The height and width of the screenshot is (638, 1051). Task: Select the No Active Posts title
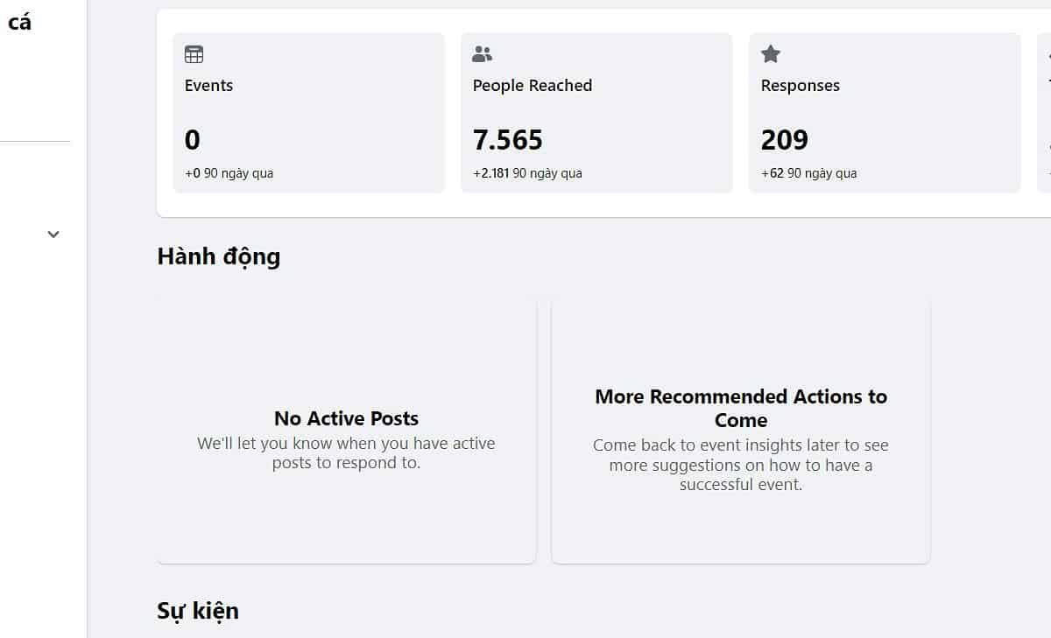coord(346,418)
